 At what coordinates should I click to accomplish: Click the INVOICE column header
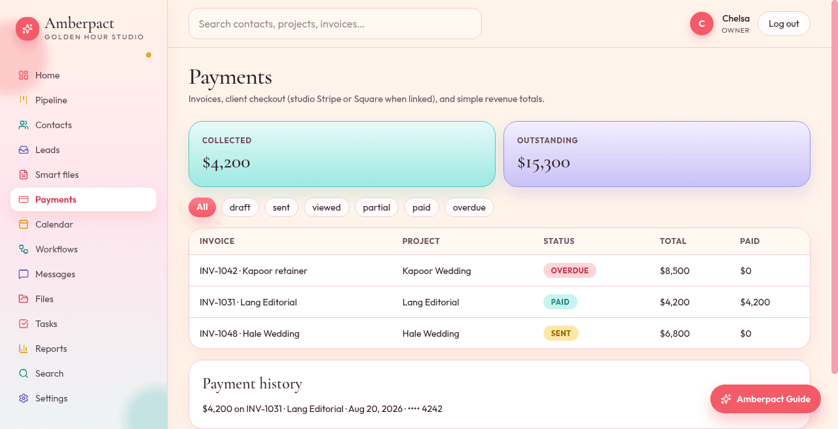coord(217,241)
